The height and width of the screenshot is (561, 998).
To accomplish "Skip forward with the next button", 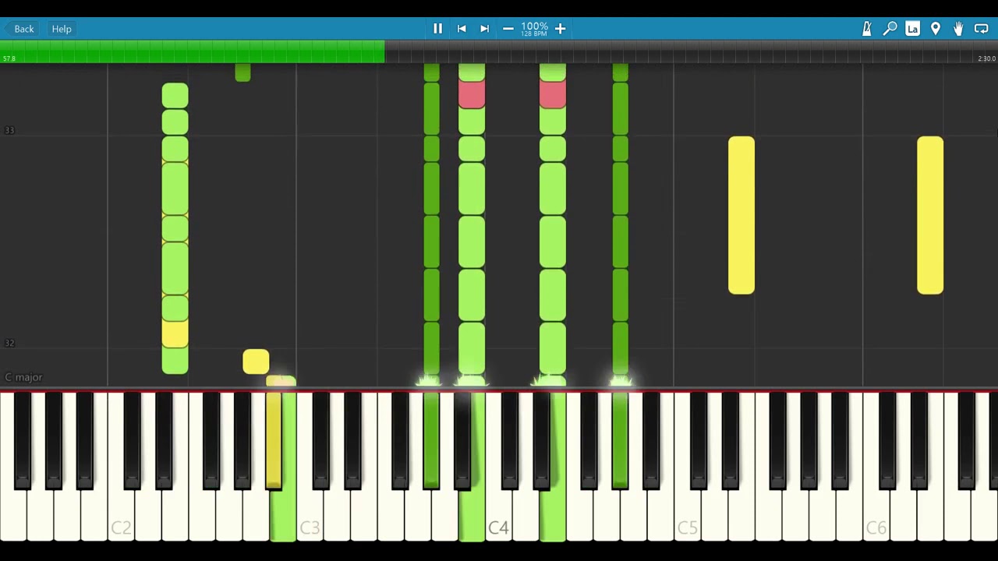I will point(484,29).
